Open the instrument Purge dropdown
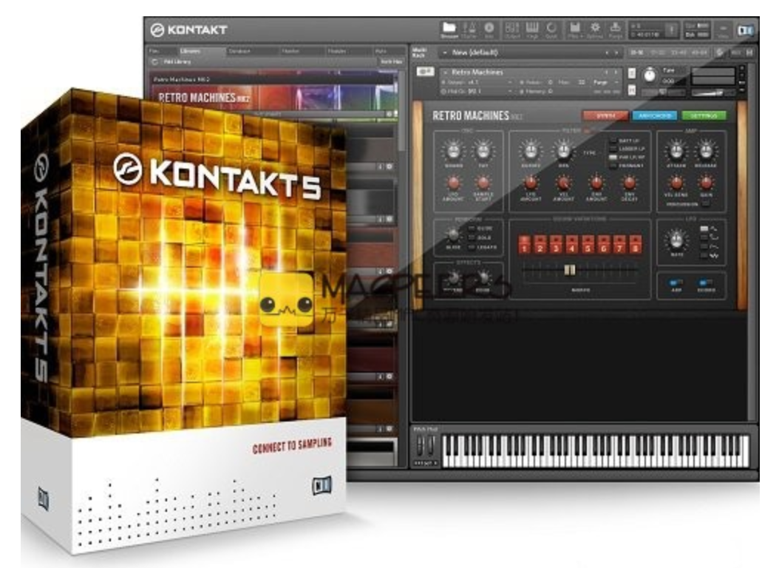The image size is (779, 568). (605, 82)
